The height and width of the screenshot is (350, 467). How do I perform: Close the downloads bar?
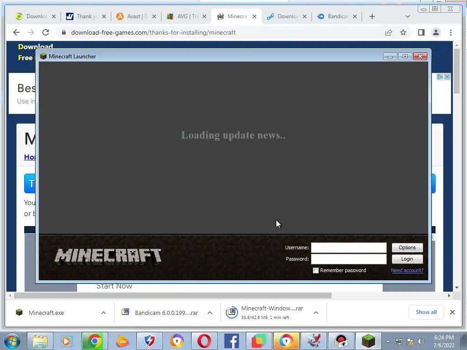click(452, 312)
